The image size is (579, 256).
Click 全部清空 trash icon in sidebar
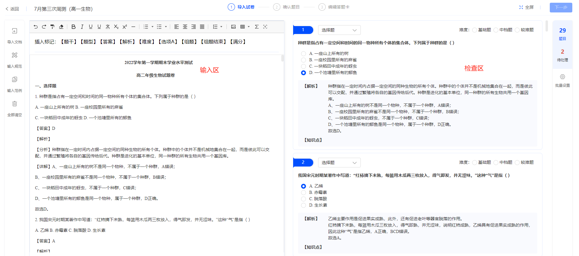15,104
